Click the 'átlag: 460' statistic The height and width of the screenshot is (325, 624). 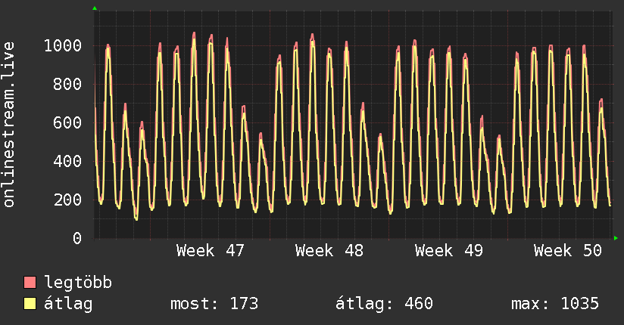384,304
